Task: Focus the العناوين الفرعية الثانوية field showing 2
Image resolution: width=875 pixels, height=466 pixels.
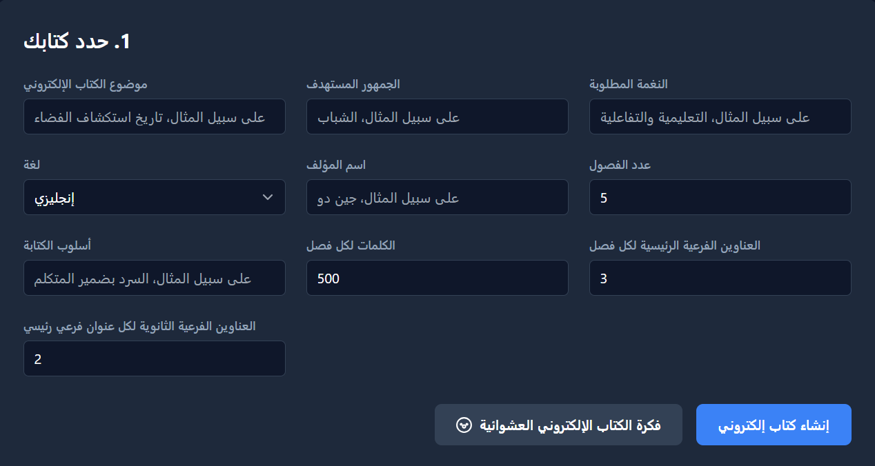Action: pos(154,358)
